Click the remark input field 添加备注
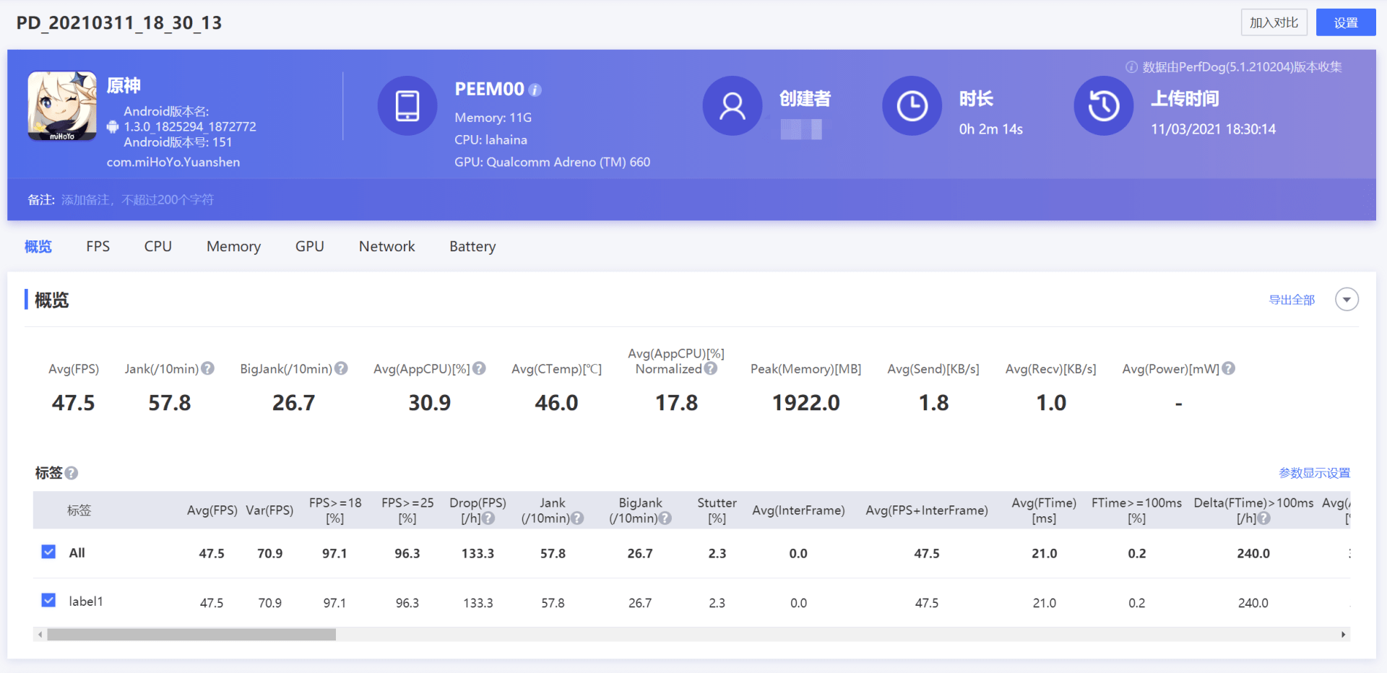Screen dimensions: 1387x673 click(x=137, y=200)
